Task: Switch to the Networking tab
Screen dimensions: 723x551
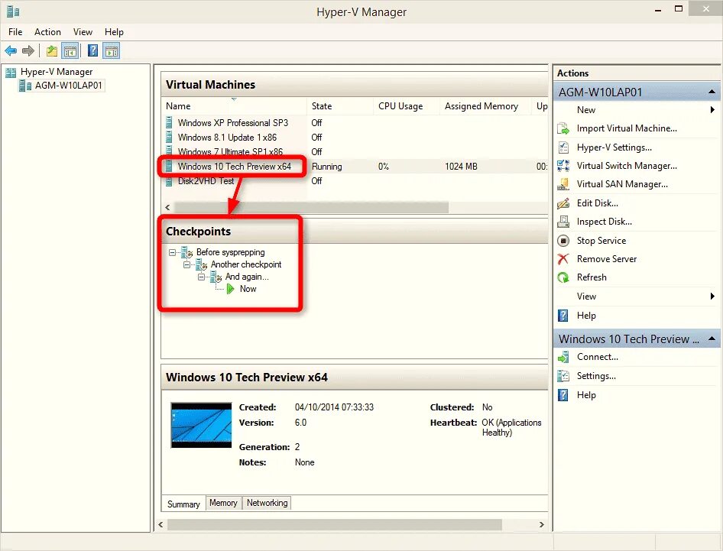Action: [x=267, y=503]
